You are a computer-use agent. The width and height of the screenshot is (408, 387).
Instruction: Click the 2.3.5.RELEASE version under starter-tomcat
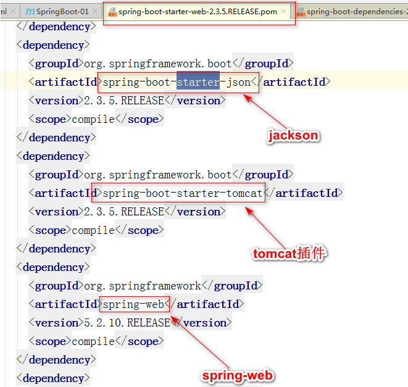124,212
